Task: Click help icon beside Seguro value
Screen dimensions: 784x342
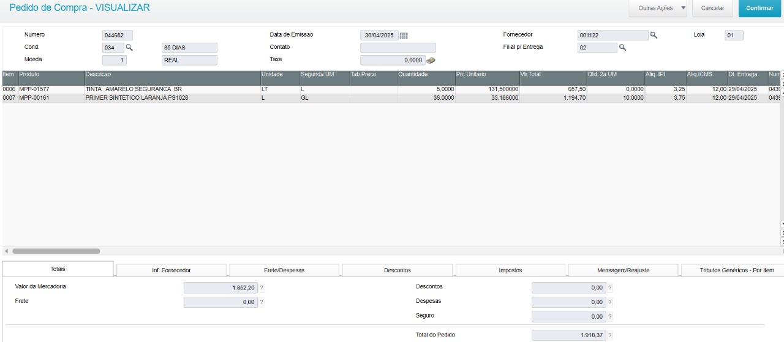Action: coord(609,316)
